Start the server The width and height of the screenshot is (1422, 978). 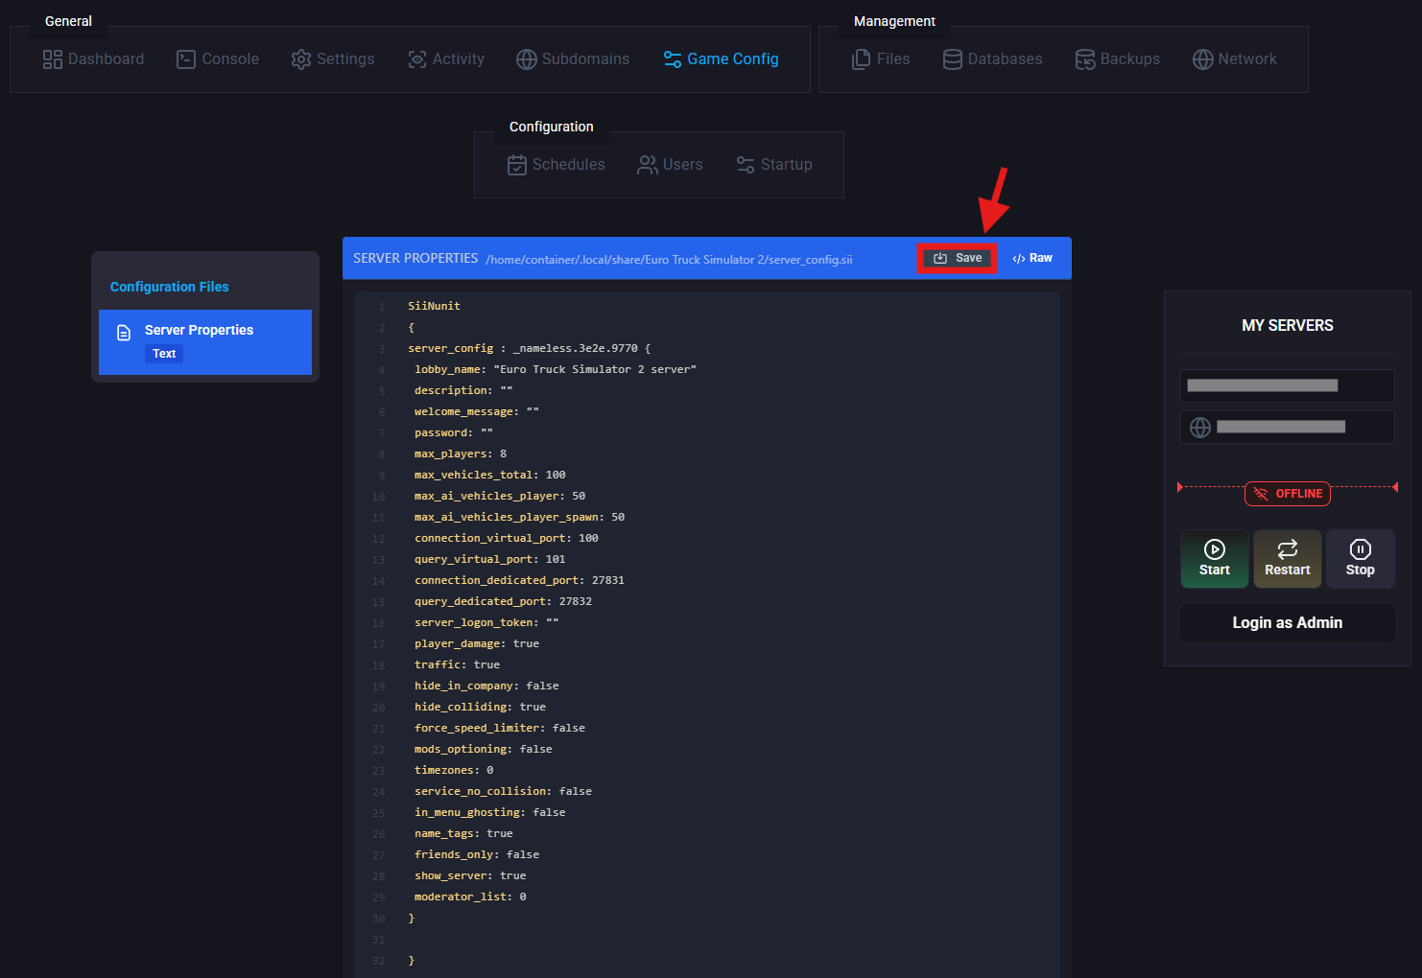click(x=1215, y=559)
